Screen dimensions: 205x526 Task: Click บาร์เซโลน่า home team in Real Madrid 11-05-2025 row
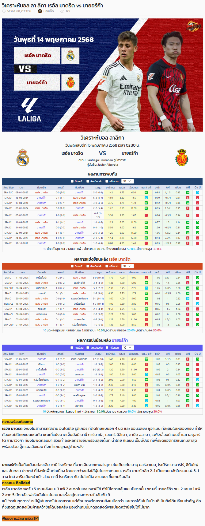[41, 278]
